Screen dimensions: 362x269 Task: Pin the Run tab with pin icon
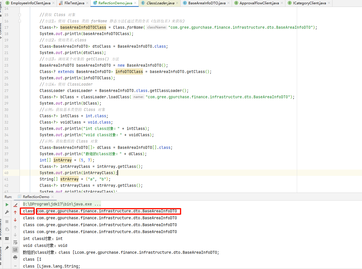[7, 248]
